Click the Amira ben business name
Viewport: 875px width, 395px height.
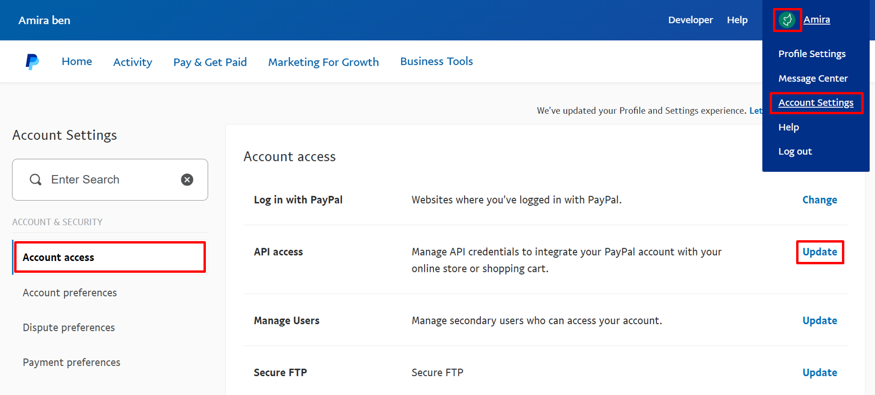tap(44, 20)
